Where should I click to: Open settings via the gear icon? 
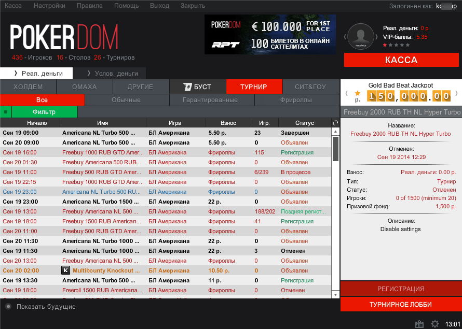(435, 324)
